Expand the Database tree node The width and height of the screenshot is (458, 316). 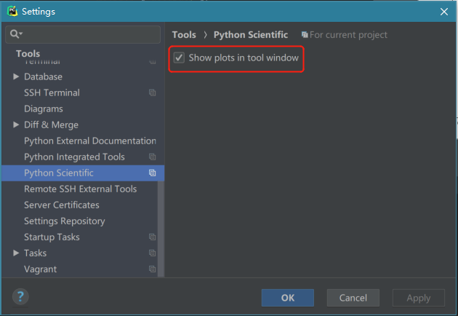pyautogui.click(x=16, y=76)
